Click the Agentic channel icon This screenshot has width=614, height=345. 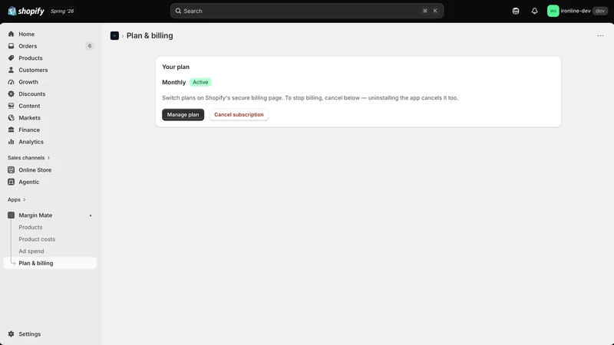pyautogui.click(x=11, y=182)
